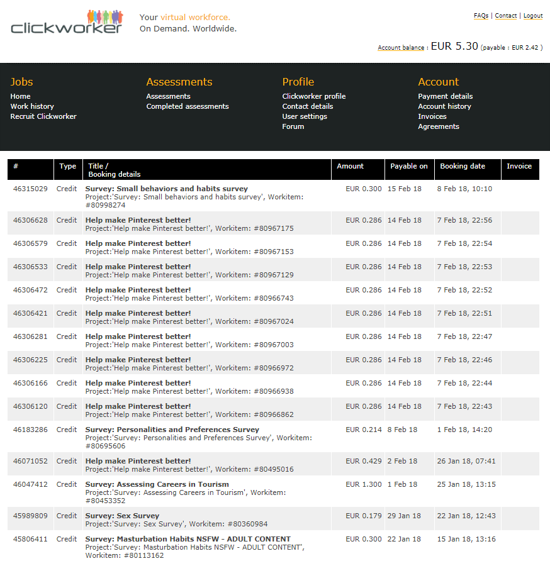
Task: Click amount EUR 0.429
Action: 364,461
